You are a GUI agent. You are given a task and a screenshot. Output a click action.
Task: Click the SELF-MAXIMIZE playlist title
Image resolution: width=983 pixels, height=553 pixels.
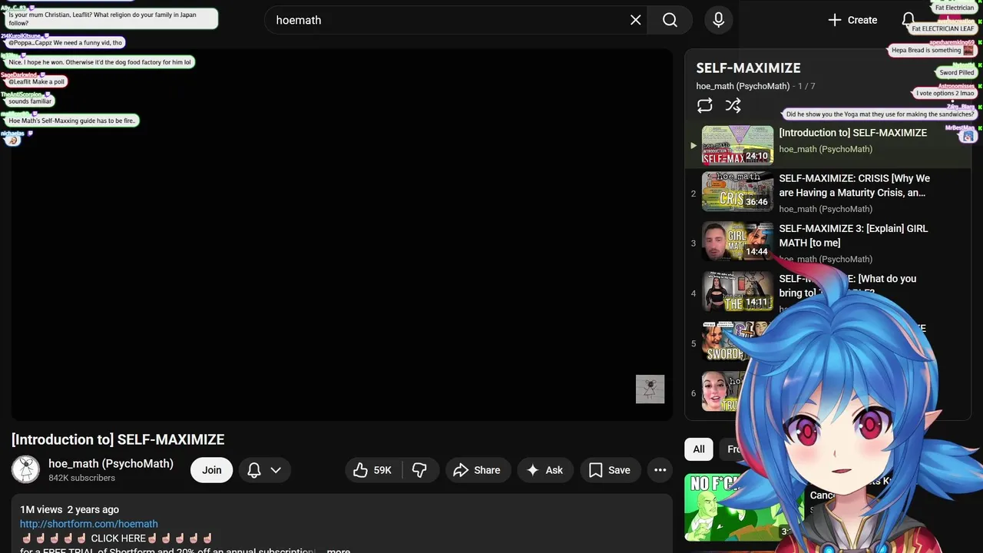[x=748, y=68]
